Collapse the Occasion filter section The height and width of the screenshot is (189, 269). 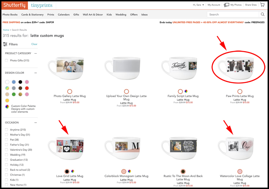pos(35,122)
